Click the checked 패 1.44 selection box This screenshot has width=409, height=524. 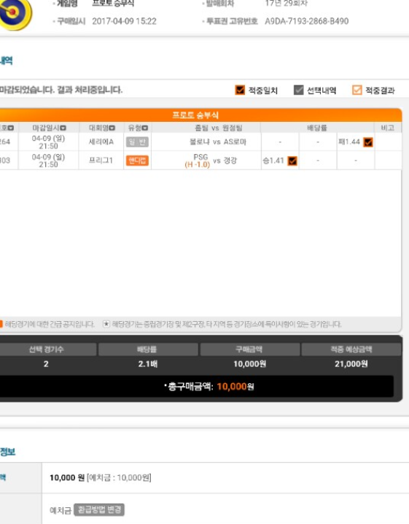[x=368, y=142]
